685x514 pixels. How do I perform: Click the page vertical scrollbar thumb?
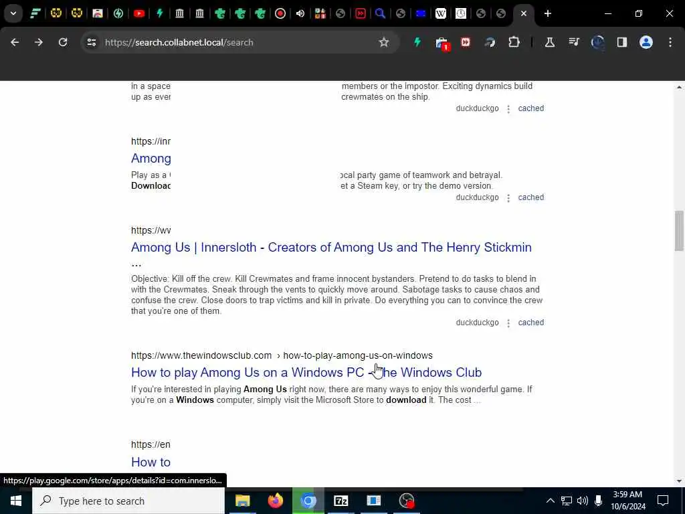[x=679, y=231]
